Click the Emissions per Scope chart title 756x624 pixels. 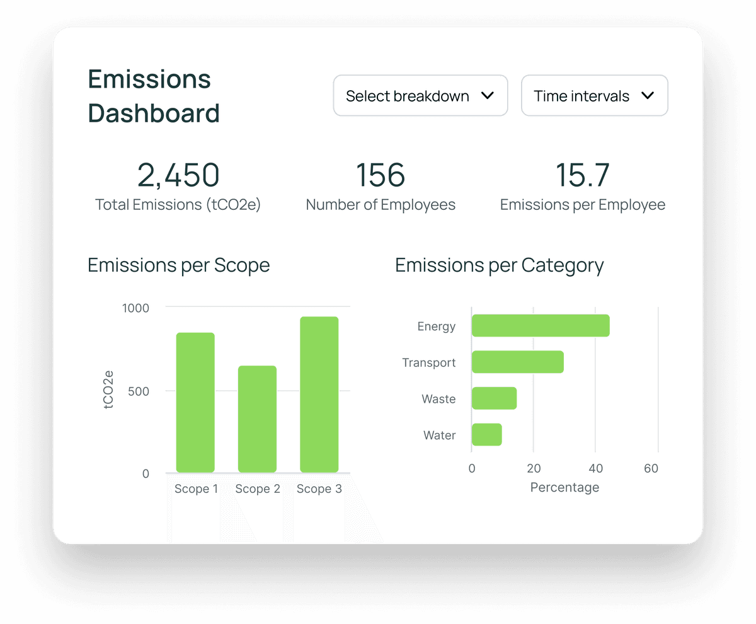click(178, 265)
